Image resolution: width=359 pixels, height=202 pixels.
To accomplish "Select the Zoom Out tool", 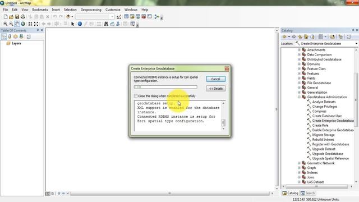I will pos(11,24).
